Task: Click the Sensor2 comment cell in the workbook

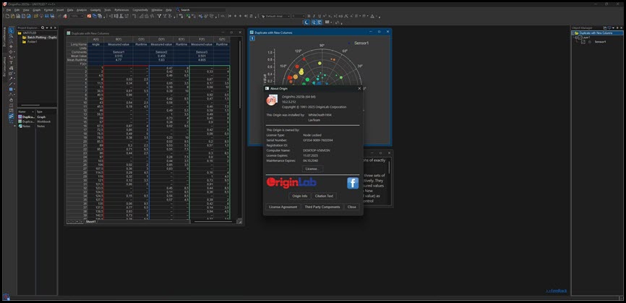Action: tap(161, 52)
